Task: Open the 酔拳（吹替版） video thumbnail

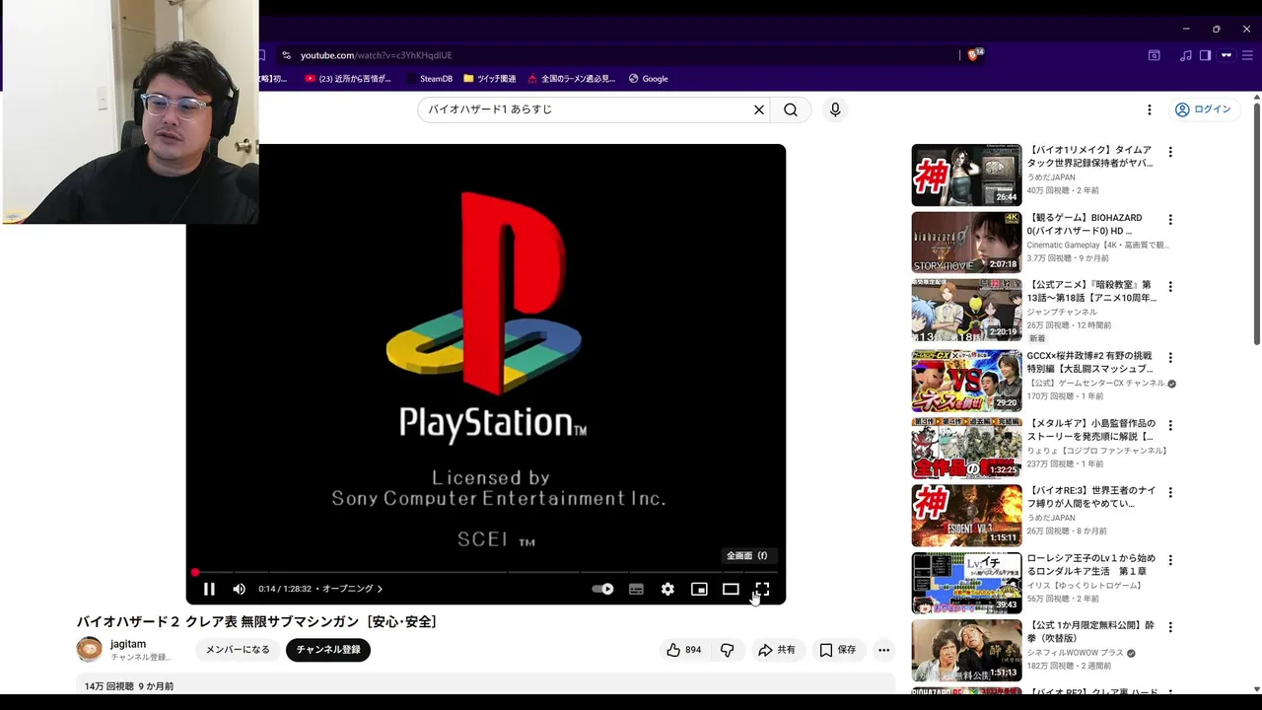Action: pyautogui.click(x=966, y=650)
